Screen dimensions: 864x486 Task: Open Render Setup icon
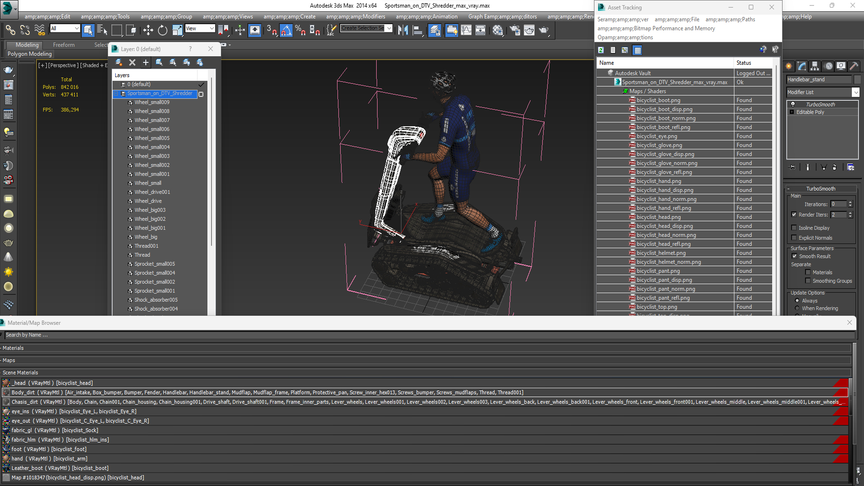pyautogui.click(x=515, y=30)
